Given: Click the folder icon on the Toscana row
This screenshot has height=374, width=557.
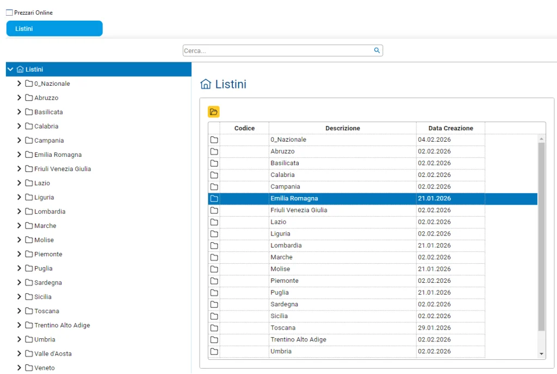Looking at the screenshot, I should 214,327.
